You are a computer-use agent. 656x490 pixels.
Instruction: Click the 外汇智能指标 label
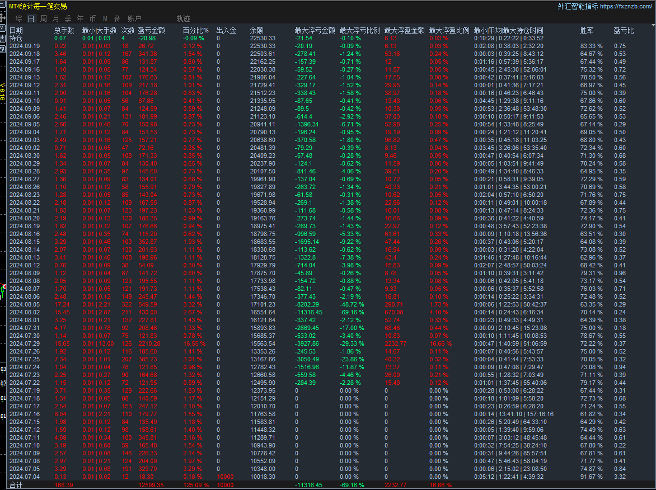[x=577, y=6]
